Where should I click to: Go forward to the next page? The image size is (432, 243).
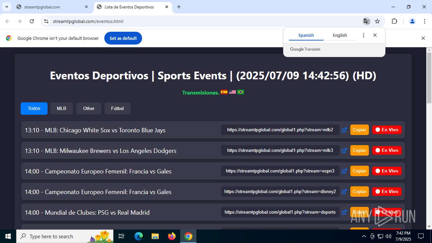tap(20, 21)
